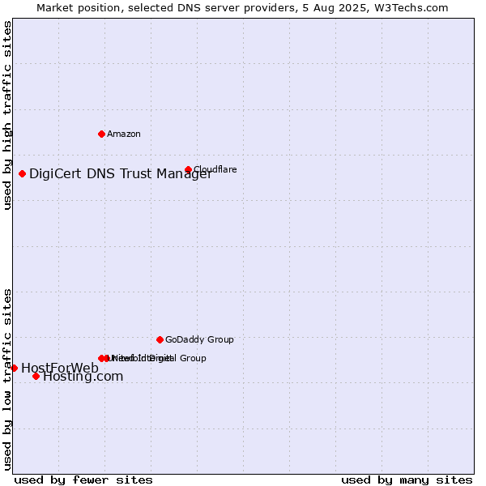
Task: Select the Hosting.com label text
Action: pos(83,377)
